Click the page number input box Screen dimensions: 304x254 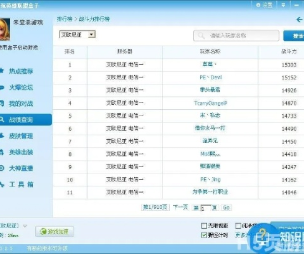coord(206,208)
